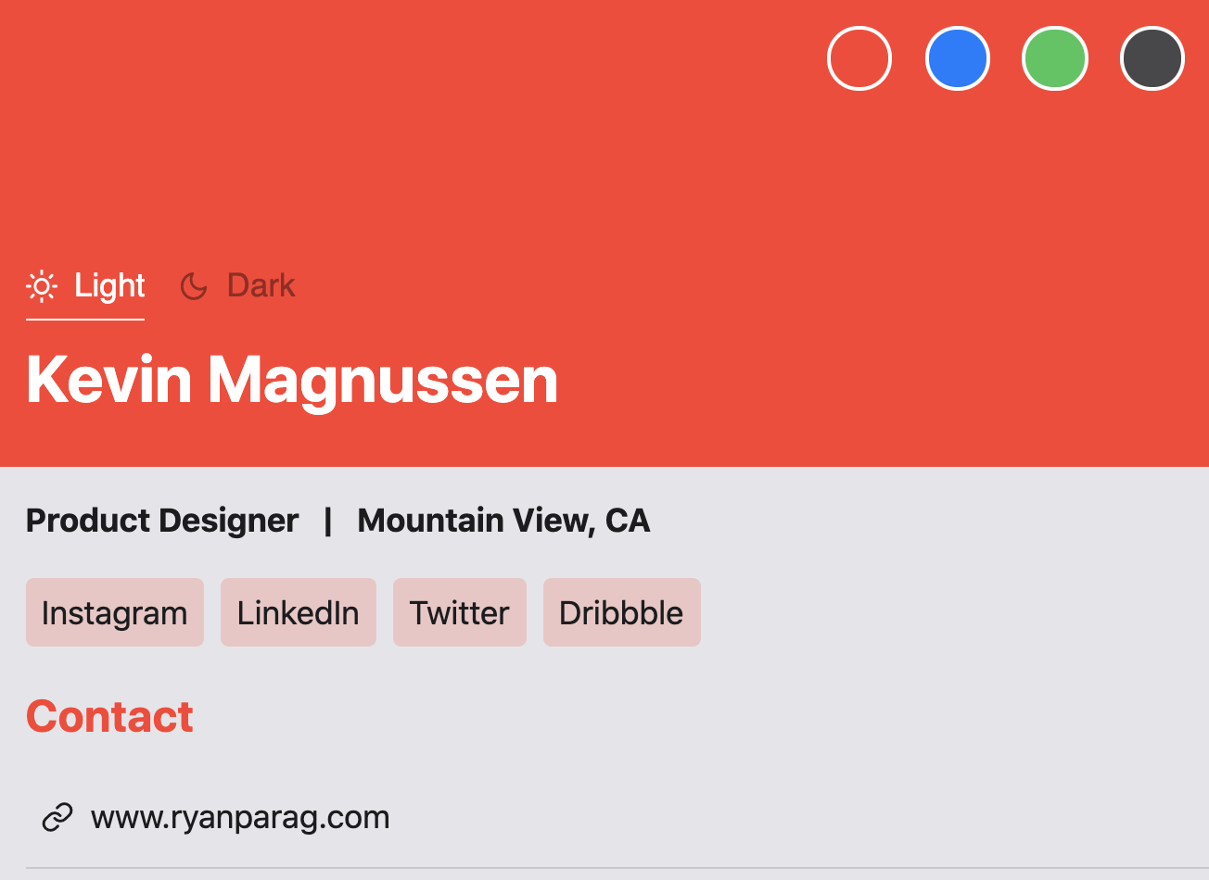Visit the Twitter profile link
1209x880 pixels.
[x=460, y=611]
